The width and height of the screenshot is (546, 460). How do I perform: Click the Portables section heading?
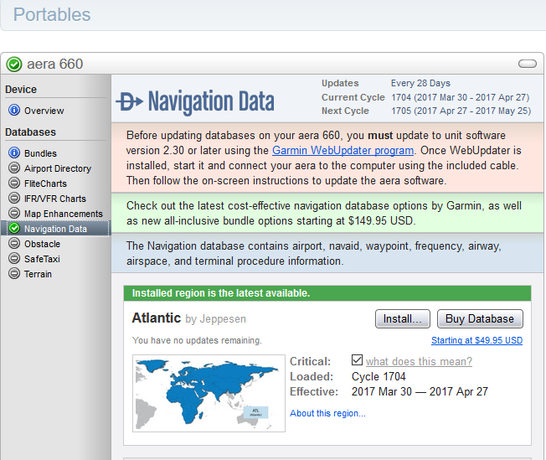pyautogui.click(x=52, y=14)
